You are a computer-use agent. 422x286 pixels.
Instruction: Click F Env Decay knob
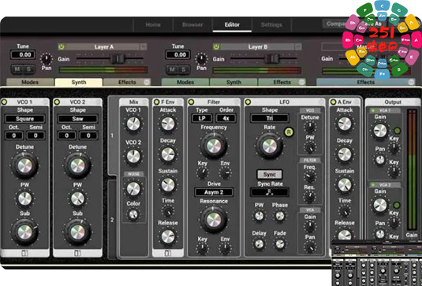[x=168, y=154]
